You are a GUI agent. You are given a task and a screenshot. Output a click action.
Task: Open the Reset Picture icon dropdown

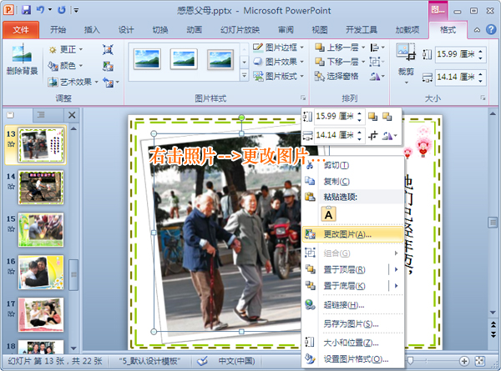point(118,83)
